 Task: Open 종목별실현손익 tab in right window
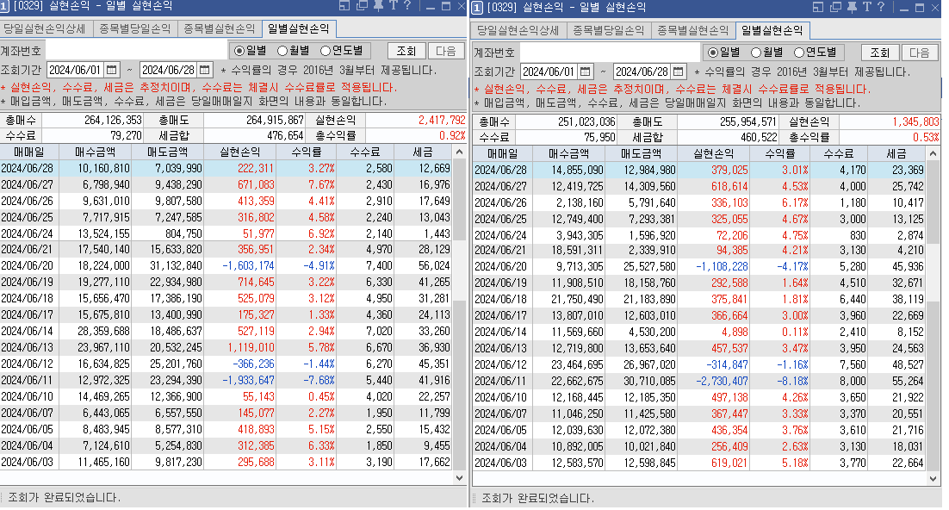coord(693,30)
